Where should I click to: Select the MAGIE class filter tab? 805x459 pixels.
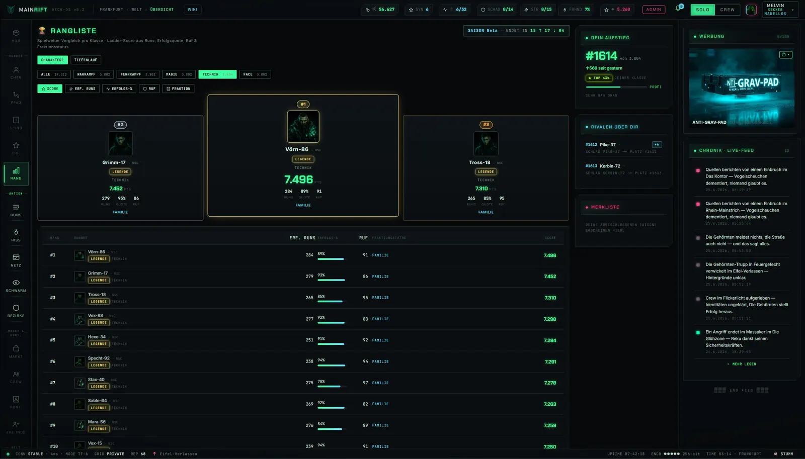point(179,74)
